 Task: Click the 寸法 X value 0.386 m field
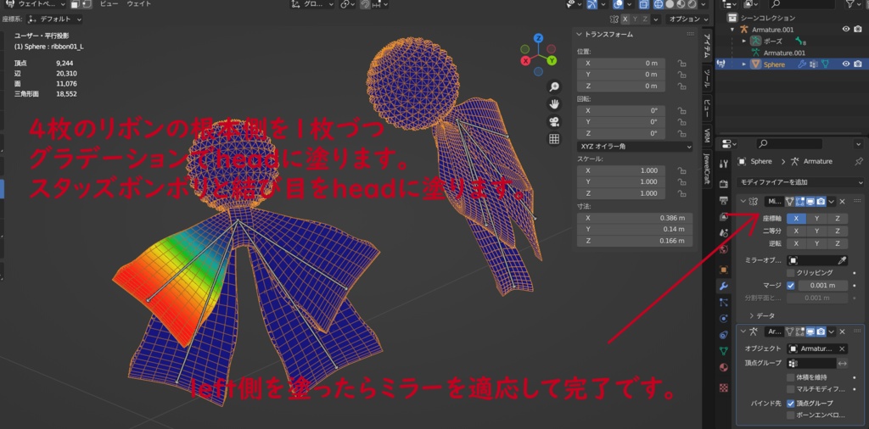pyautogui.click(x=635, y=218)
